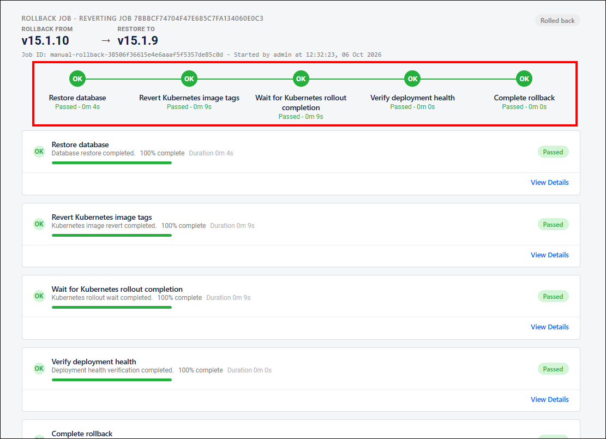The height and width of the screenshot is (439, 606).
Task: Click the Job ID manual-rollback line
Action: [201, 55]
